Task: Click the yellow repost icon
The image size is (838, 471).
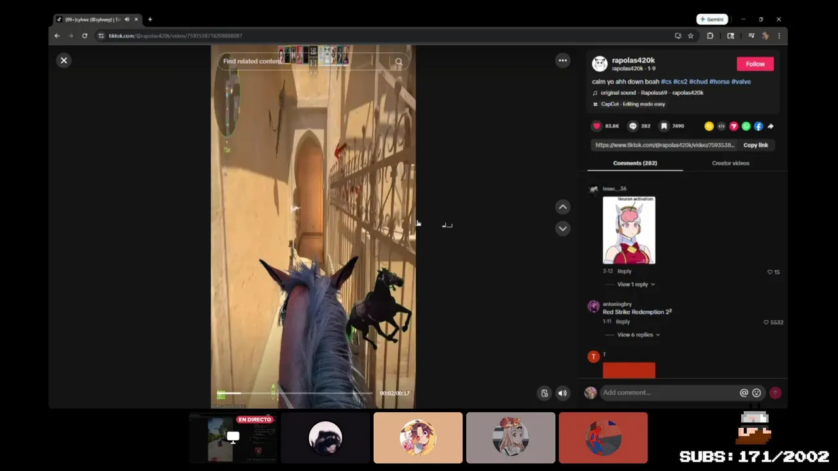Action: (709, 126)
